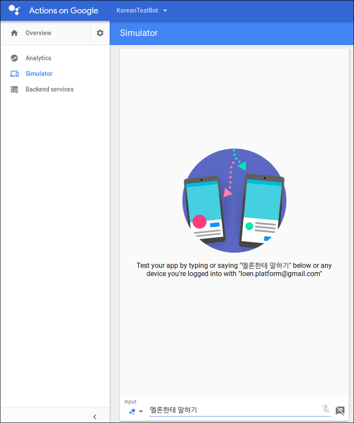Screen dimensions: 354x423
Task: Click the Google Assistant logo icon
Action: click(14, 10)
